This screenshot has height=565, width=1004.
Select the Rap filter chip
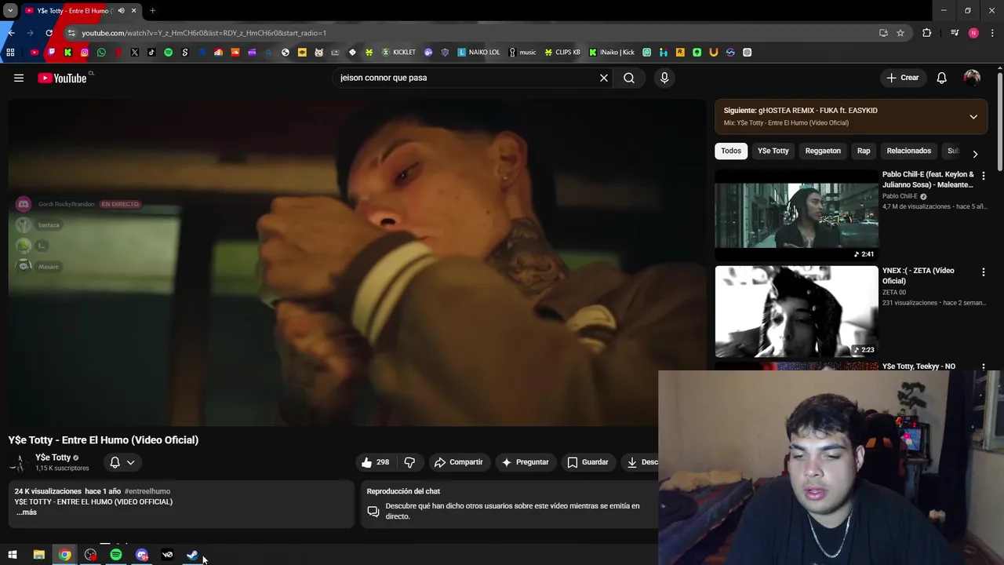click(x=864, y=151)
